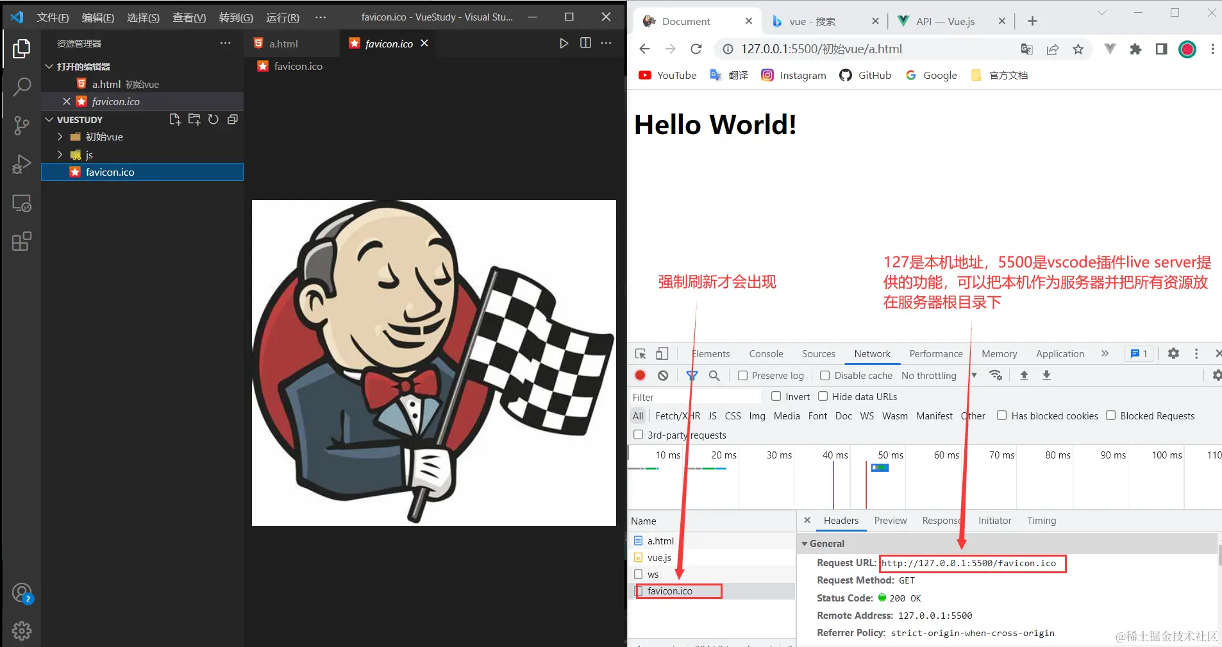Expand the 初始vue folder

tap(60, 137)
